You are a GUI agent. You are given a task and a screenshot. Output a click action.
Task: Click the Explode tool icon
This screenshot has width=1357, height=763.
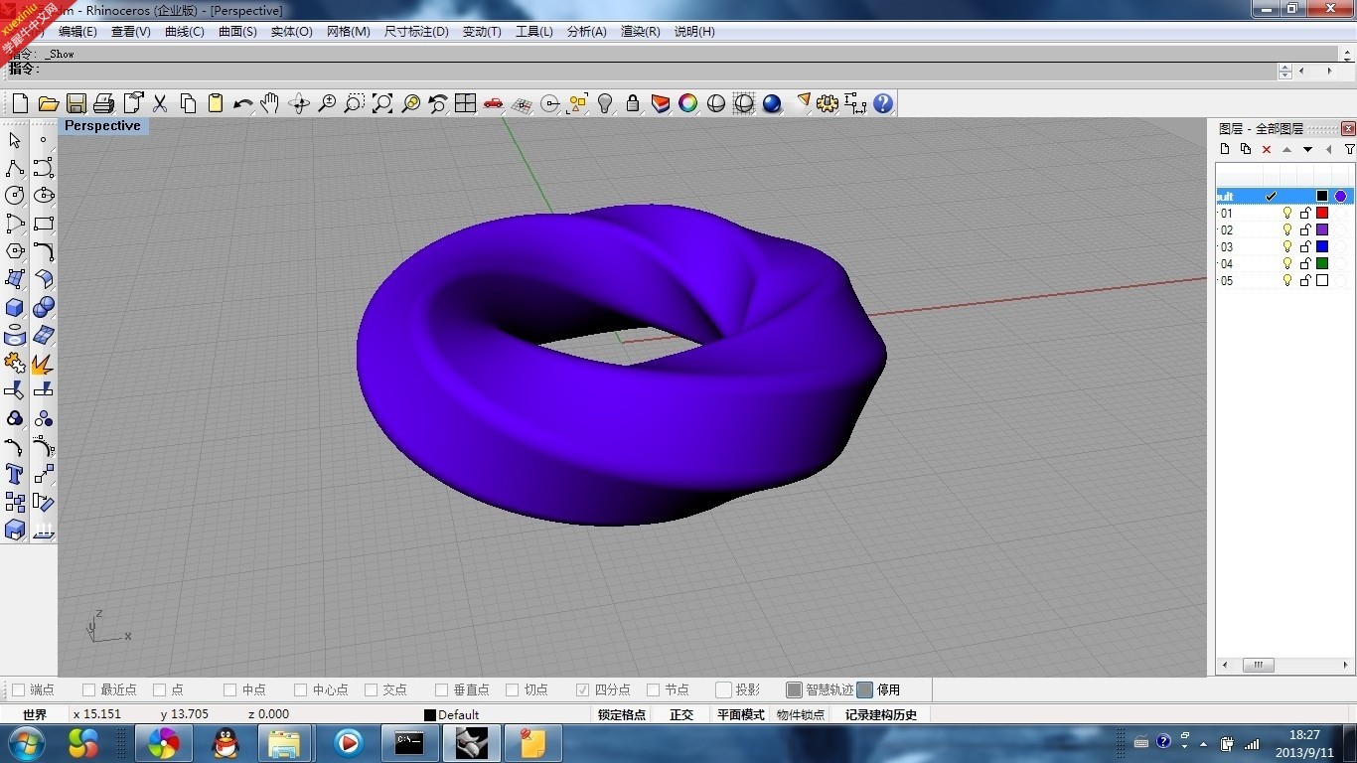[x=43, y=363]
